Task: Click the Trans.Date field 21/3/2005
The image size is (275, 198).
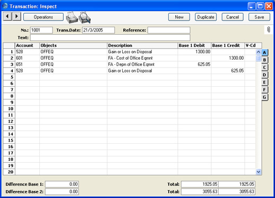Action: [x=98, y=30]
